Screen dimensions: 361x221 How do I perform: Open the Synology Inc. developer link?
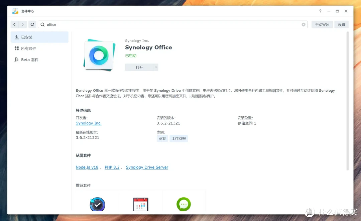pyautogui.click(x=89, y=123)
